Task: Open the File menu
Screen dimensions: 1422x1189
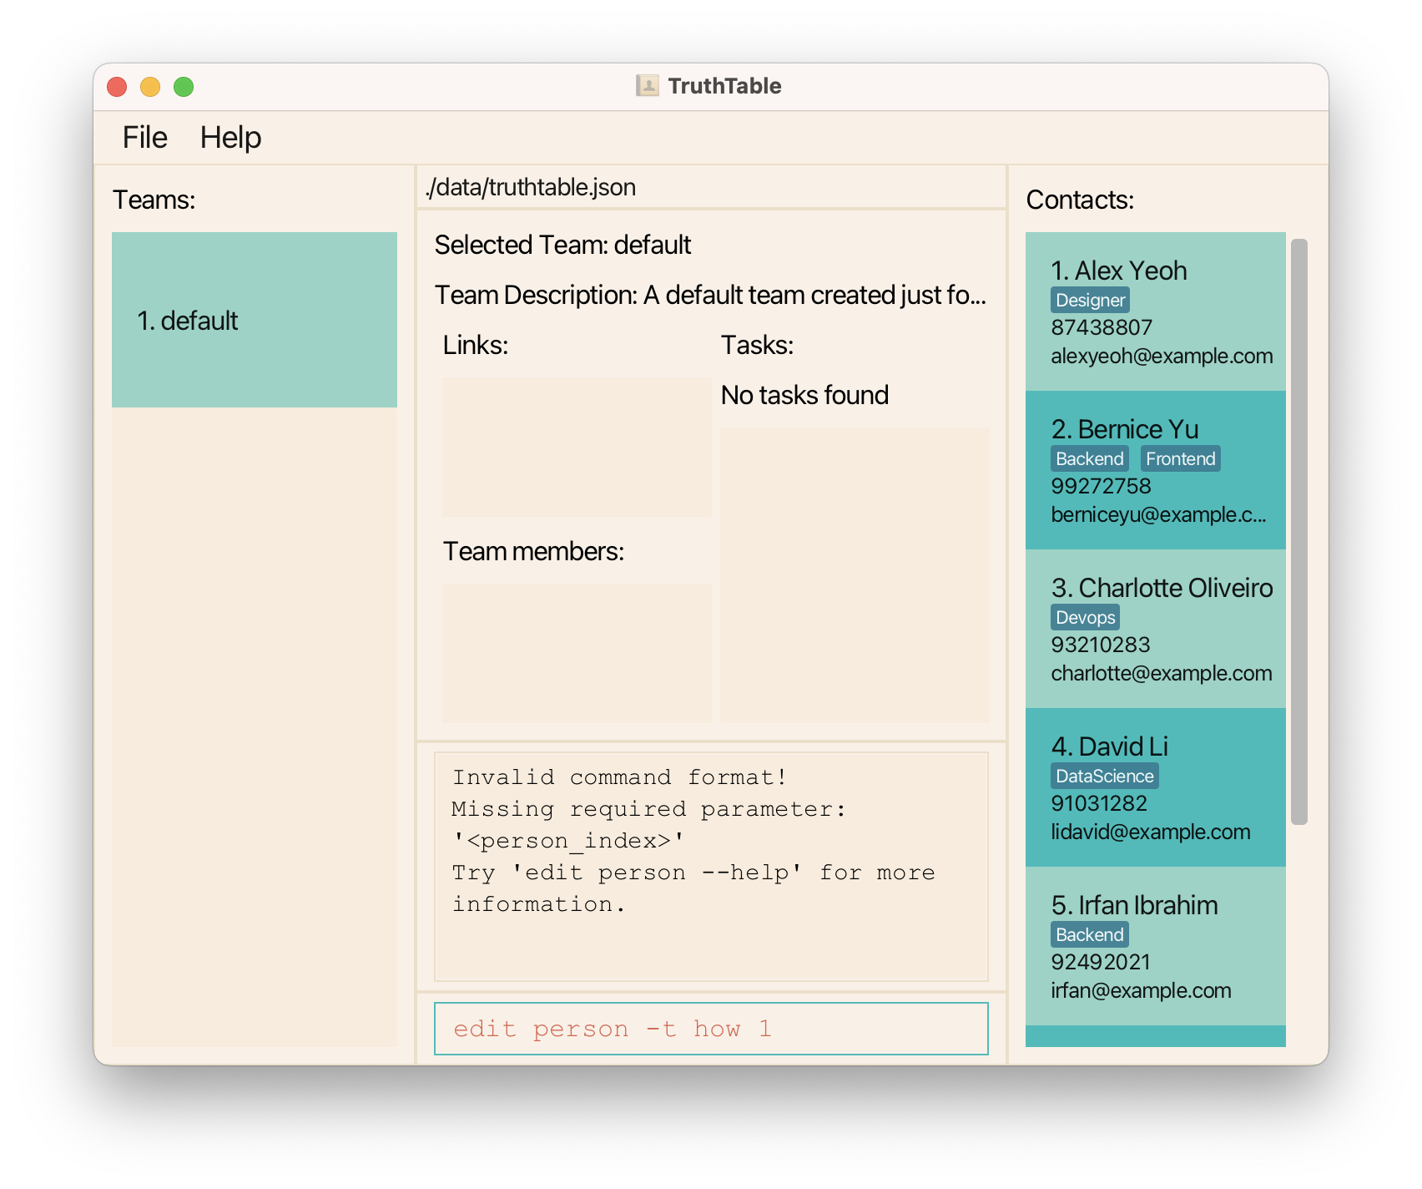Action: coord(144,138)
